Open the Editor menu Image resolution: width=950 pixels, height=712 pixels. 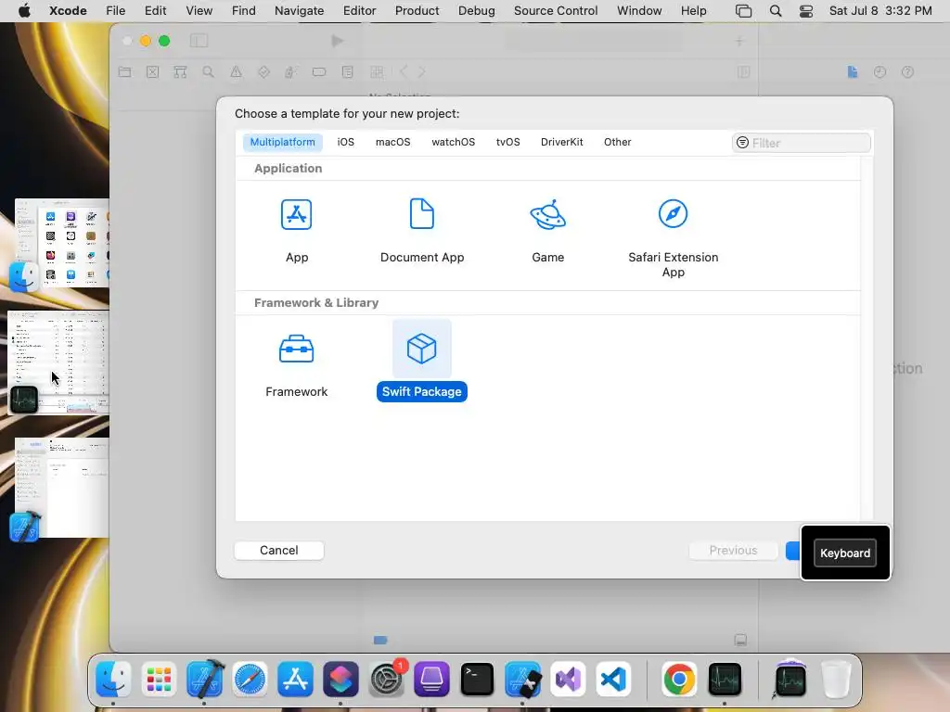(x=359, y=11)
